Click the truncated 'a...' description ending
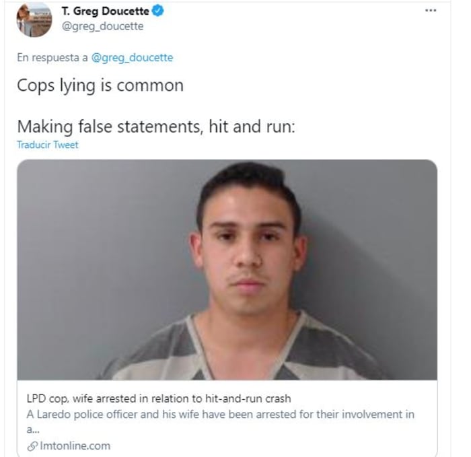 coord(33,429)
